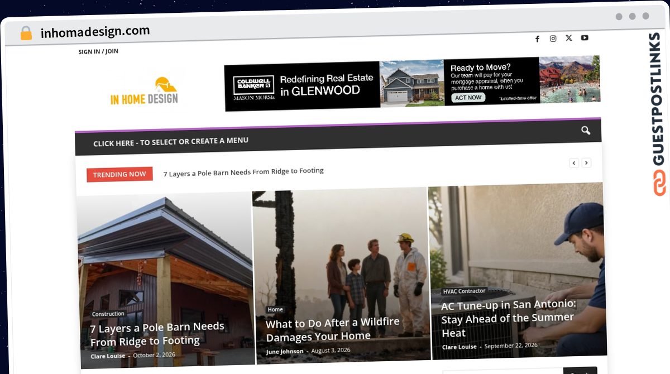The width and height of the screenshot is (670, 374).
Task: Click the padlock icon beside the URL
Action: click(x=26, y=33)
